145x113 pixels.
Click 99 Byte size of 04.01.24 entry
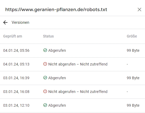click(x=133, y=50)
